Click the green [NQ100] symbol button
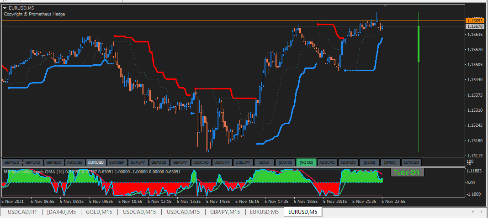The width and height of the screenshot is (488, 218). tap(306, 162)
